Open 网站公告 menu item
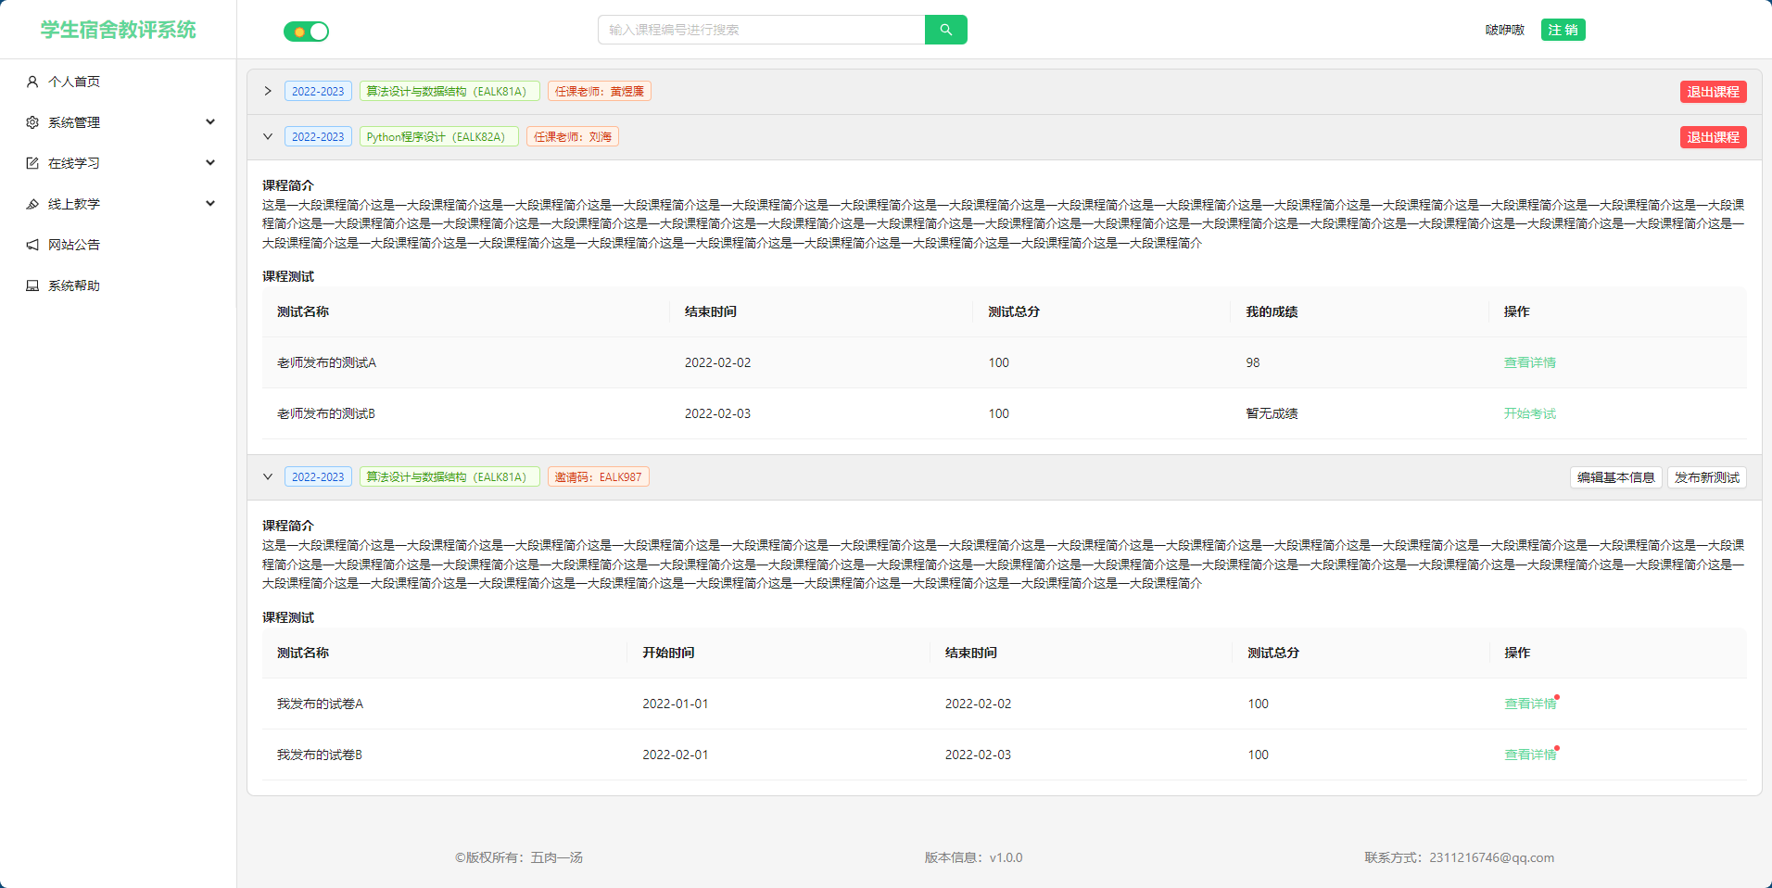 pos(118,245)
